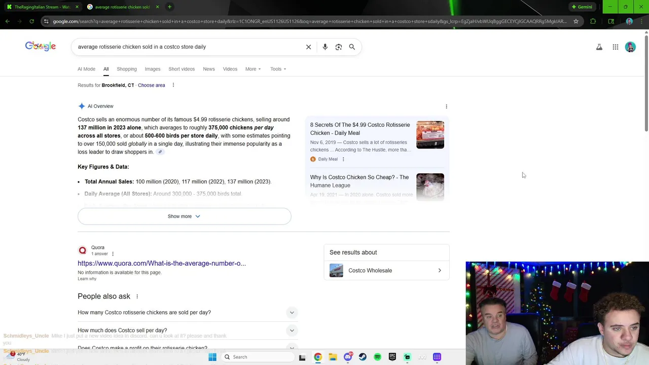This screenshot has width=649, height=365.
Task: Launch Steam from the taskbar
Action: [x=363, y=357]
